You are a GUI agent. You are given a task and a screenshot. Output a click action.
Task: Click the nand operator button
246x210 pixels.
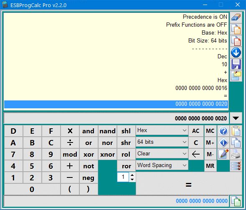tap(107, 131)
